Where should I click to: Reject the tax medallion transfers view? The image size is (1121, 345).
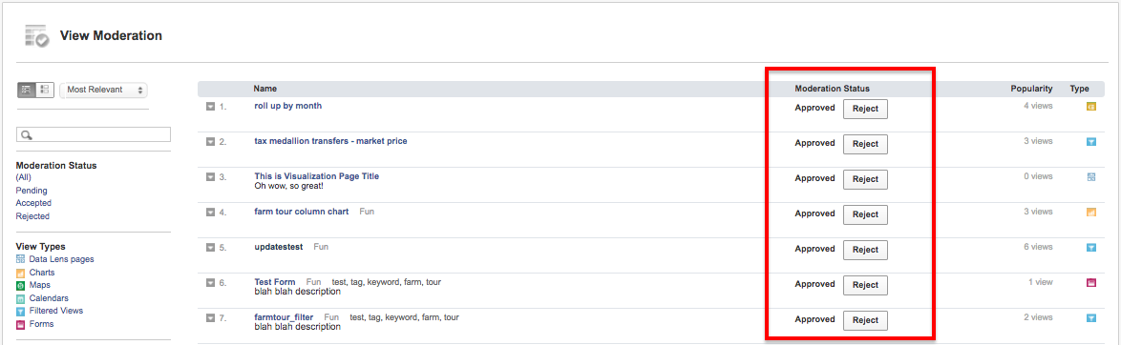865,144
